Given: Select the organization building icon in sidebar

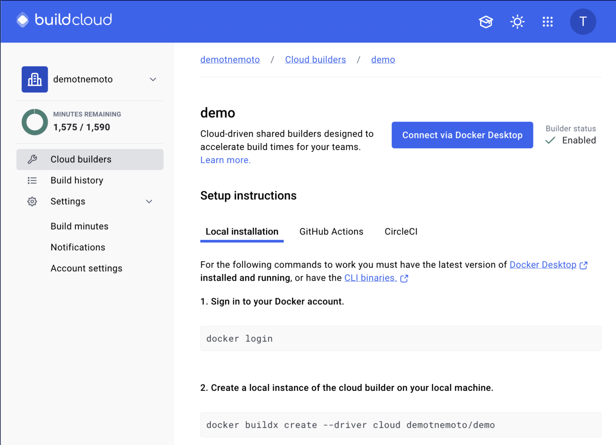Looking at the screenshot, I should click(x=34, y=79).
